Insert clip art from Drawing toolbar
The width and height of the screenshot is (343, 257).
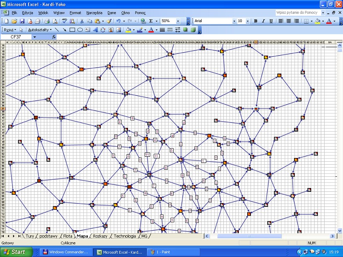[111, 30]
